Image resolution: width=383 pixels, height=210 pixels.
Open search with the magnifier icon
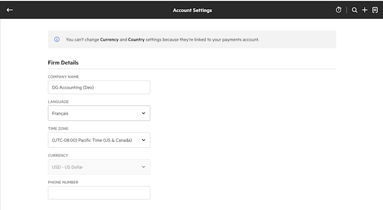click(354, 10)
